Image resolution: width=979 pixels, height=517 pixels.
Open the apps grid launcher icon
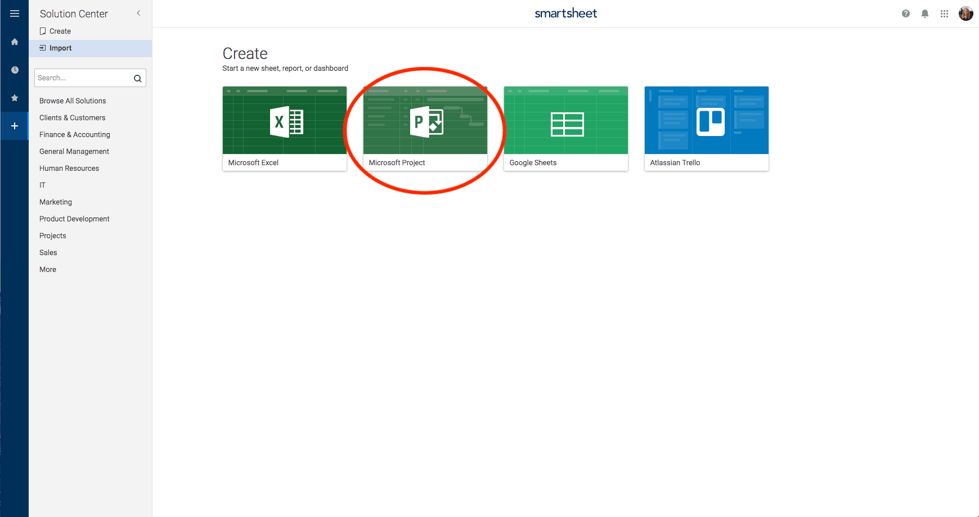(x=944, y=13)
